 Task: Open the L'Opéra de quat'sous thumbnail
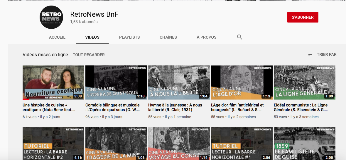(x=116, y=82)
